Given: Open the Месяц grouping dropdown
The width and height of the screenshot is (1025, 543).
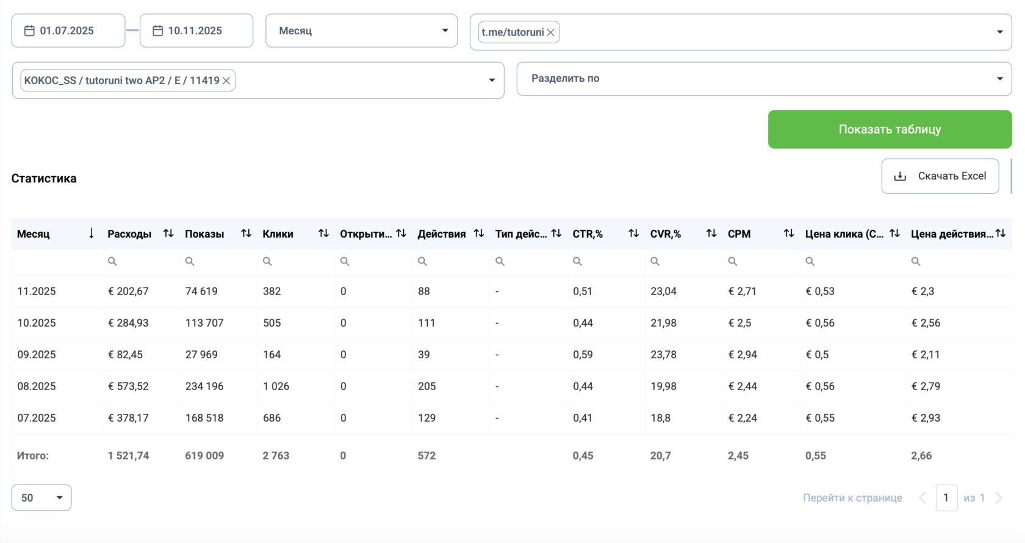Looking at the screenshot, I should (x=361, y=30).
